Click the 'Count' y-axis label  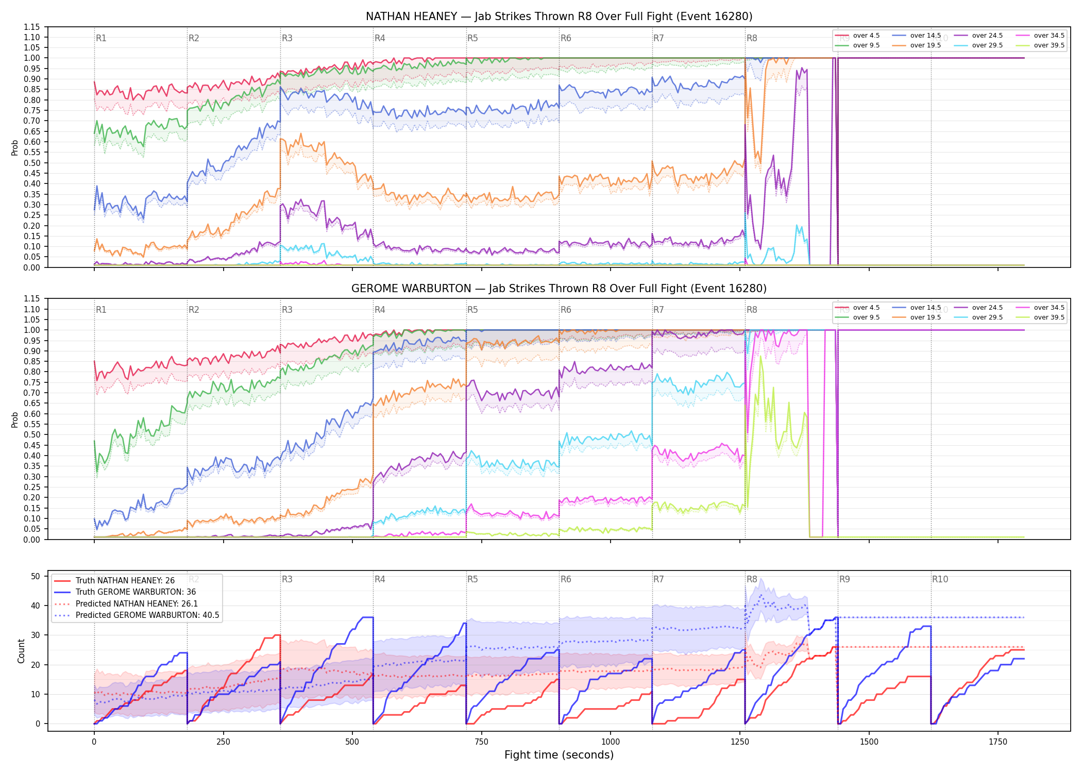click(21, 651)
